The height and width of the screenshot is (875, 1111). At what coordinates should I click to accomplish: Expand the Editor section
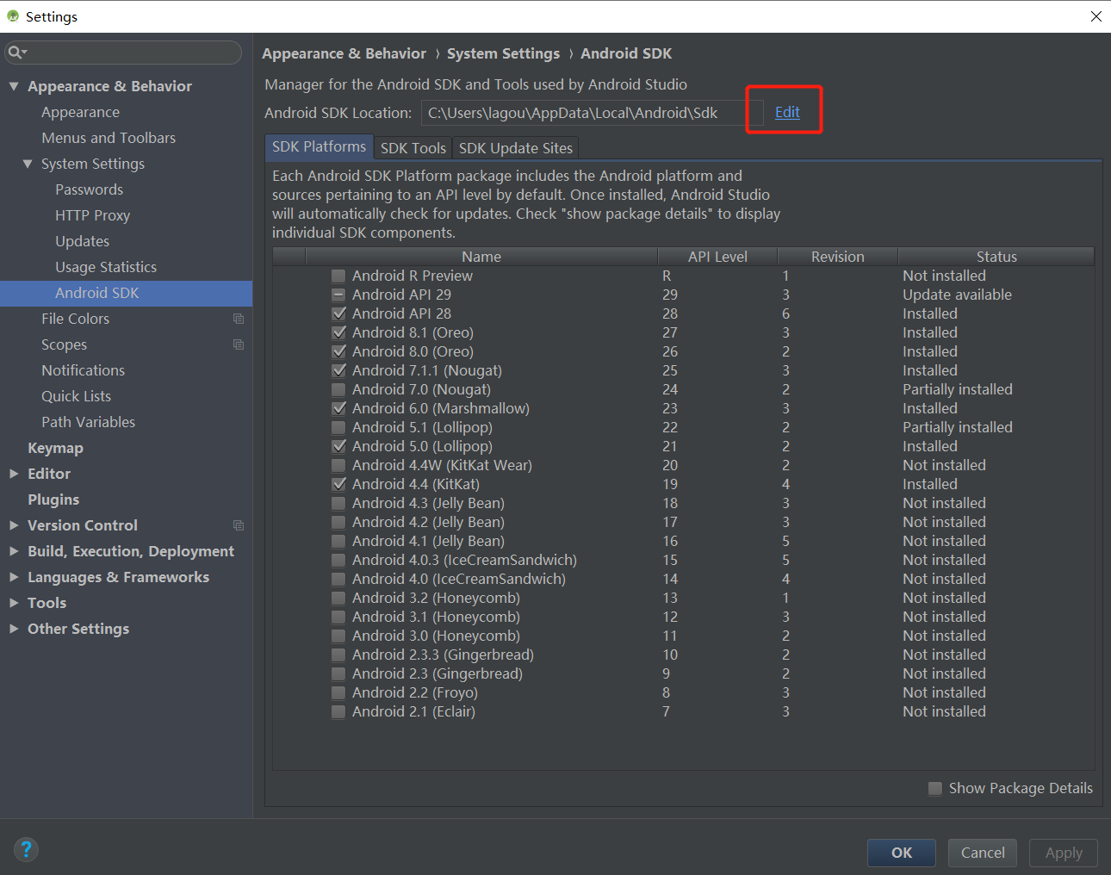(14, 474)
